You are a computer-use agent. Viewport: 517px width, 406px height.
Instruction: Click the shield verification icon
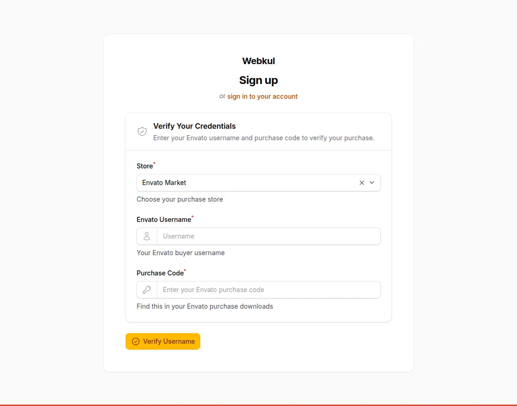142,131
